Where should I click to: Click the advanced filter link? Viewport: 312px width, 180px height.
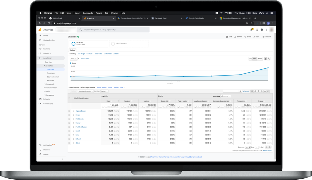click(x=246, y=91)
